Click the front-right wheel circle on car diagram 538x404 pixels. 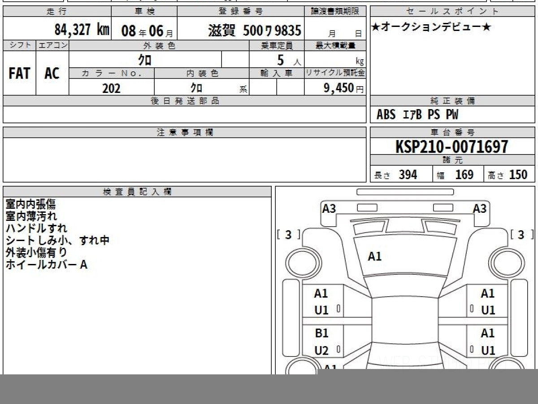point(506,262)
